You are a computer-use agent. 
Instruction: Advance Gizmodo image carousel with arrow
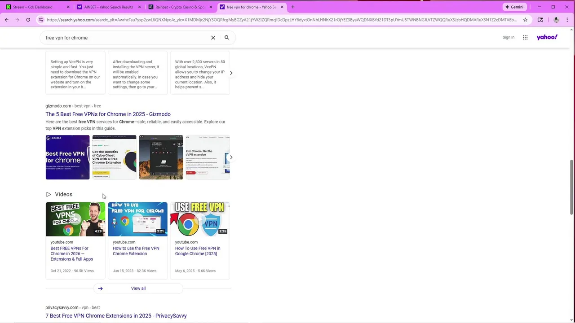(x=231, y=157)
